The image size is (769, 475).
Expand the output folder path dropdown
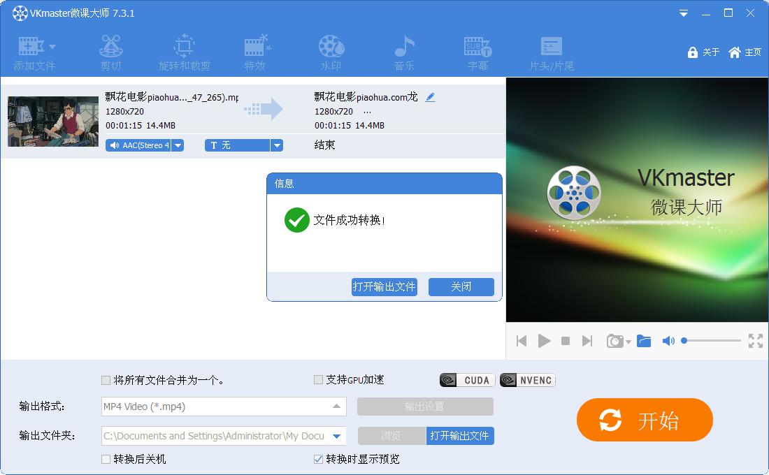pos(337,436)
